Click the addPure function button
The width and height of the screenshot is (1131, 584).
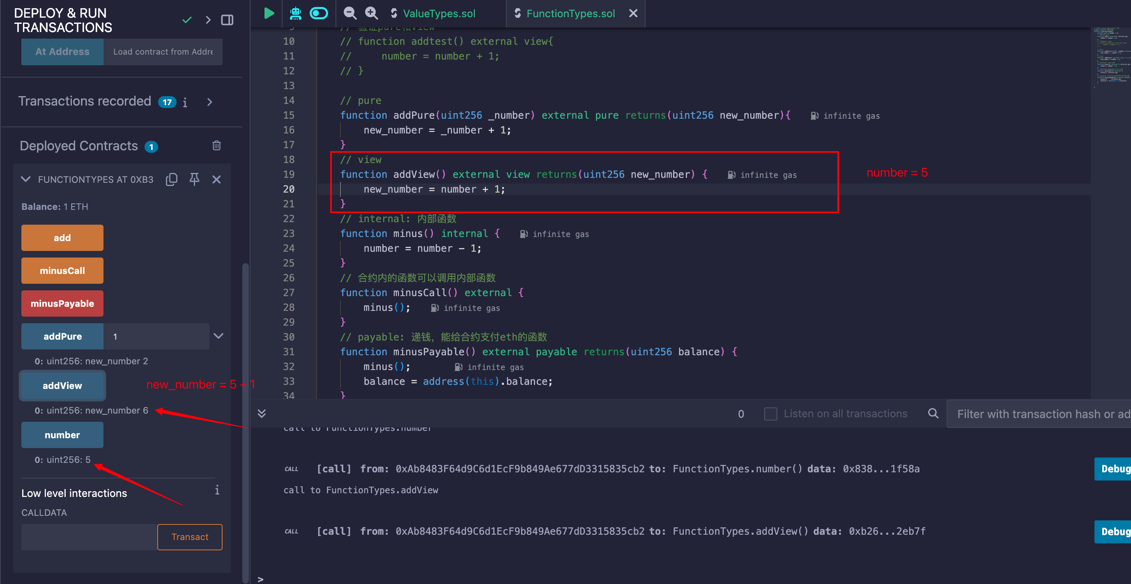(x=62, y=336)
